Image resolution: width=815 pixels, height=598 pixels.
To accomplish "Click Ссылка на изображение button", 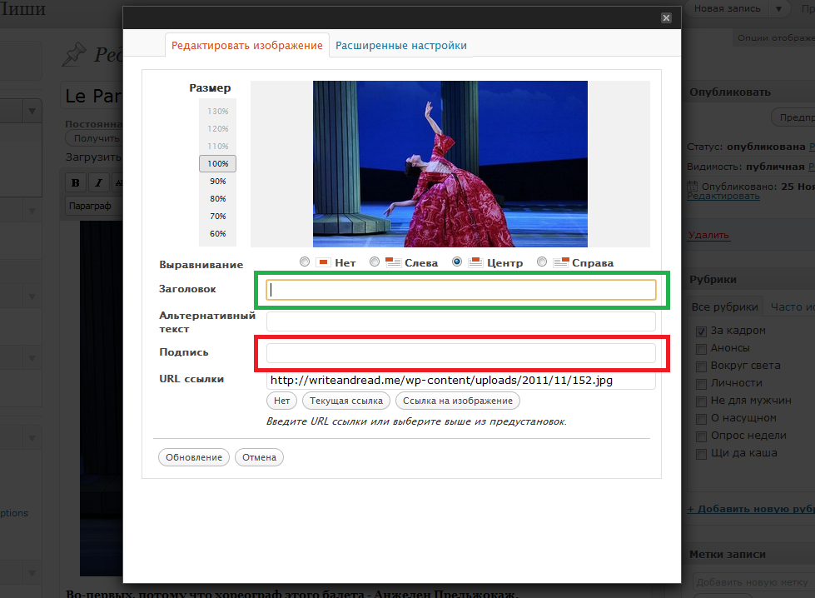I will point(457,401).
